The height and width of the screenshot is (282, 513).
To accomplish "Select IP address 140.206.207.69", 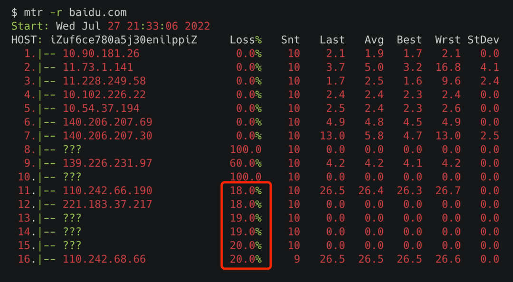I will click(x=108, y=122).
